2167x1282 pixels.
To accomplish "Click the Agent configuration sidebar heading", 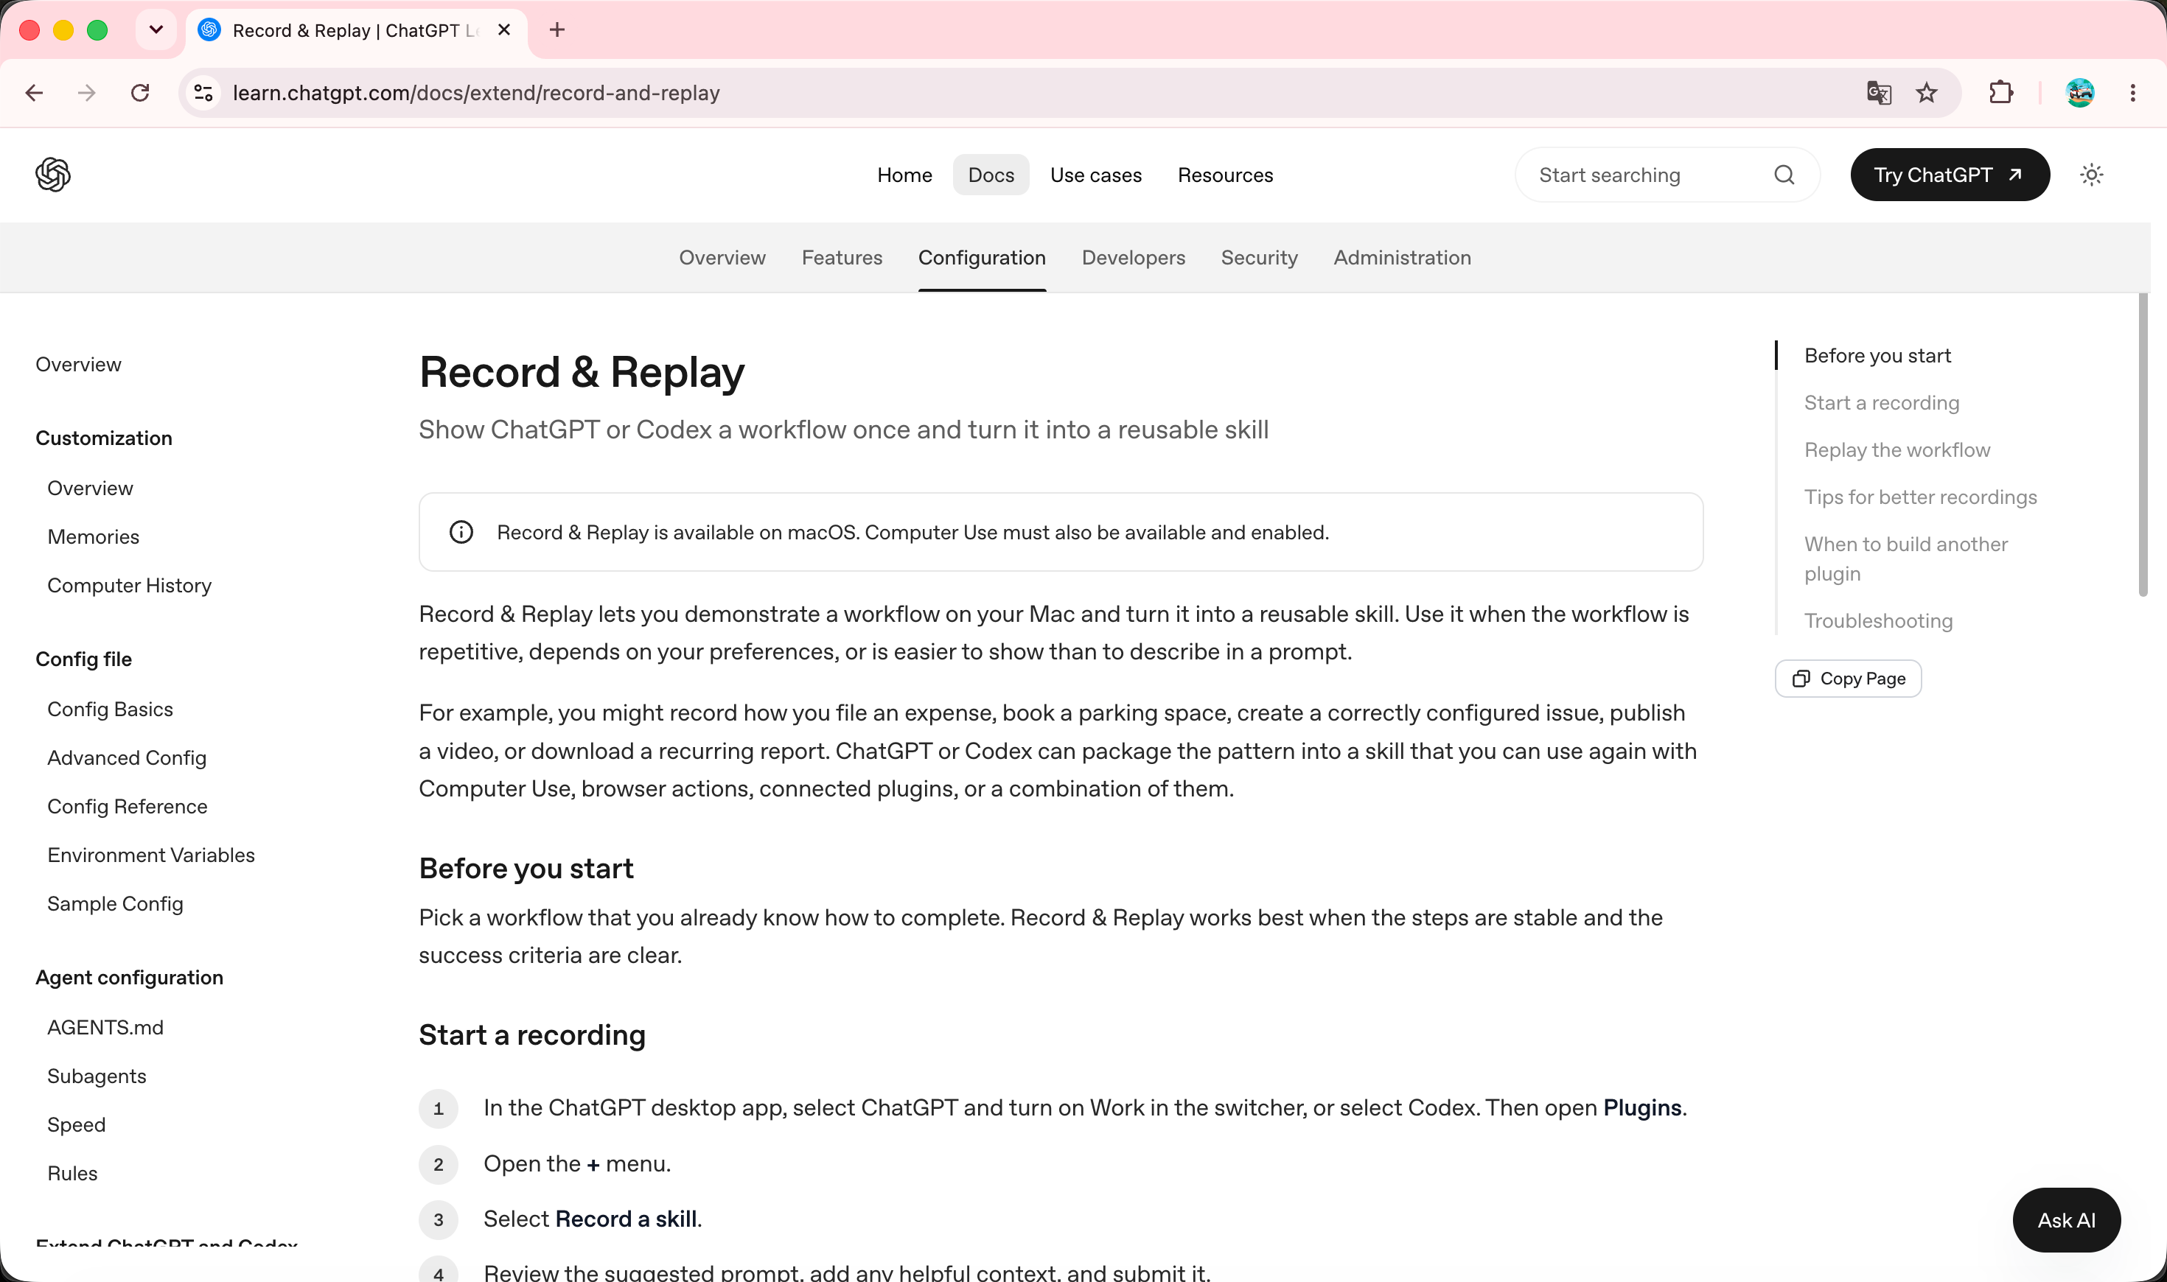I will [x=130, y=977].
